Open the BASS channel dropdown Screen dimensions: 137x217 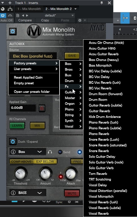coord(28,193)
